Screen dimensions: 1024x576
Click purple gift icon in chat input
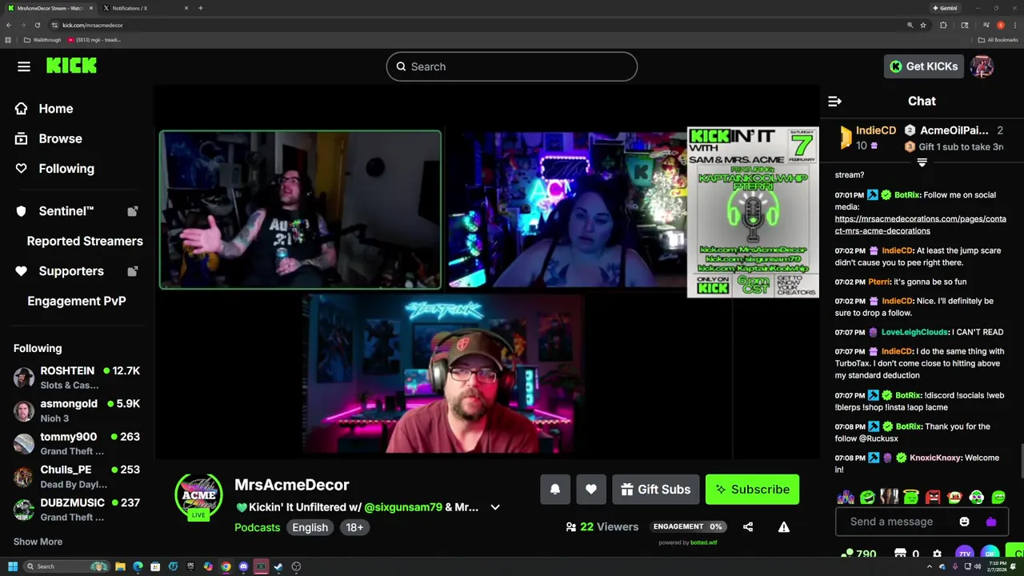pyautogui.click(x=991, y=522)
